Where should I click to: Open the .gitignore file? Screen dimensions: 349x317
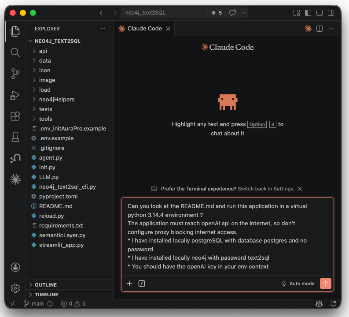pyautogui.click(x=70, y=148)
